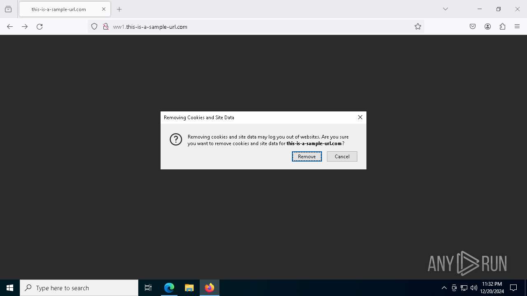Show hidden system tray icons

(444, 288)
